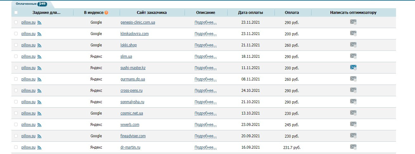415x154 pixels.
Task: Click the RSS icon in the wwerb.com row
Action: point(39,125)
